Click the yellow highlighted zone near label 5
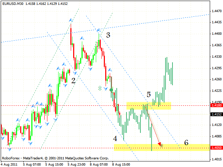This screenshot has width=223, height=167. (x=149, y=106)
